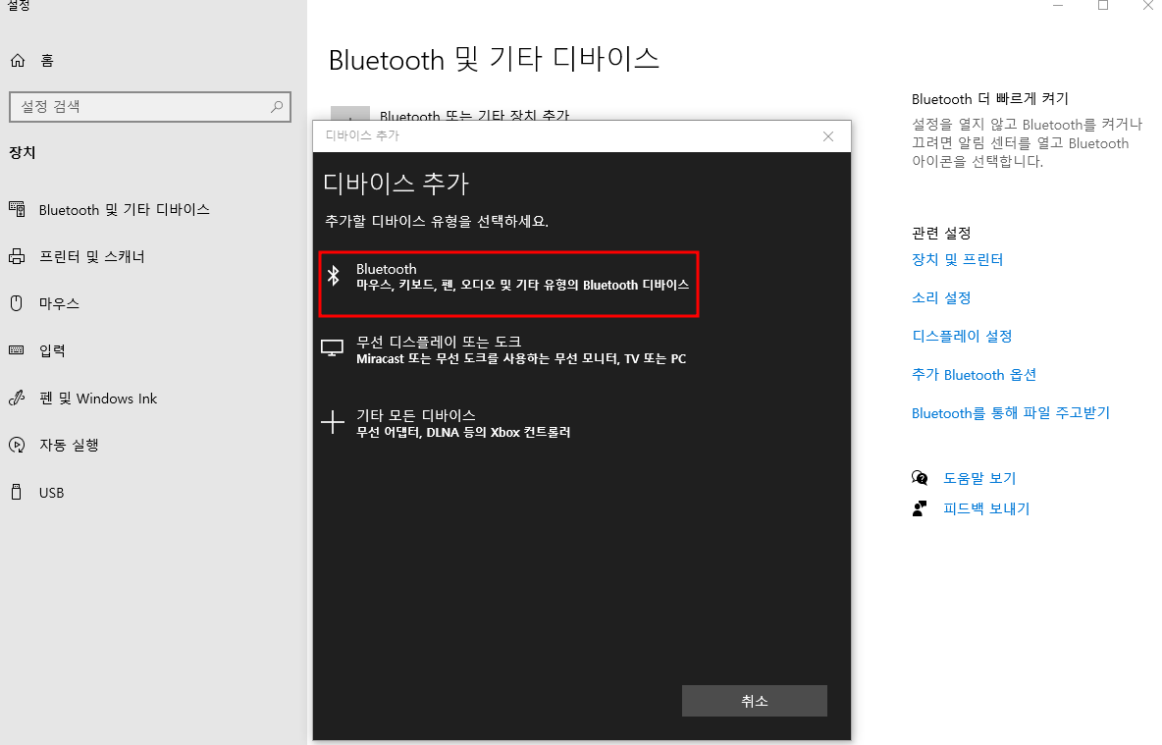Click the USB icon in the sidebar
Viewport: 1162px width, 745px height.
17,492
